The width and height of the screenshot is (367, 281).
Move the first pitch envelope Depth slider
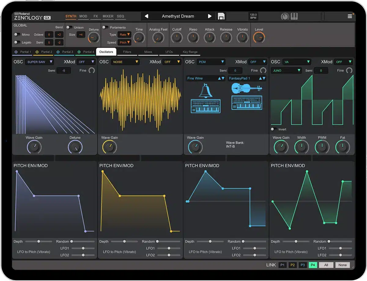point(39,241)
